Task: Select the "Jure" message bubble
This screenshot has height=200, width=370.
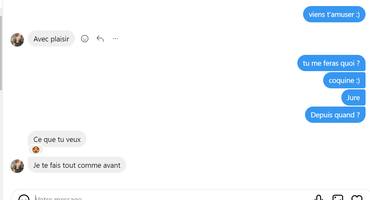Action: [x=353, y=98]
